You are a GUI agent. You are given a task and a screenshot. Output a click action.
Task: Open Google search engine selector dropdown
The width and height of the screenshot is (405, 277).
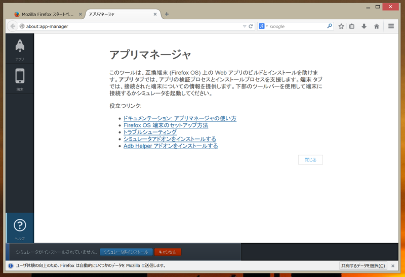tap(263, 26)
